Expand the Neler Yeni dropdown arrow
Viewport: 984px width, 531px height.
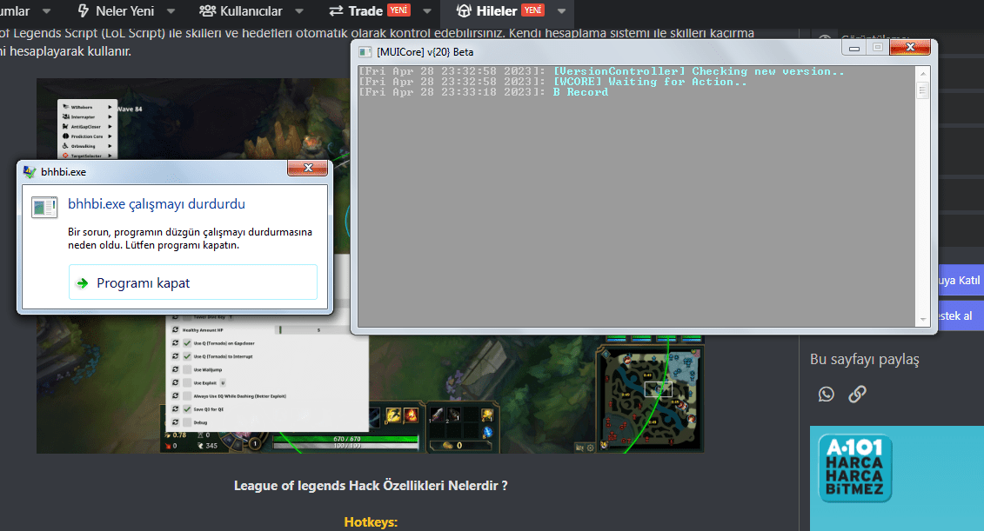pyautogui.click(x=171, y=11)
